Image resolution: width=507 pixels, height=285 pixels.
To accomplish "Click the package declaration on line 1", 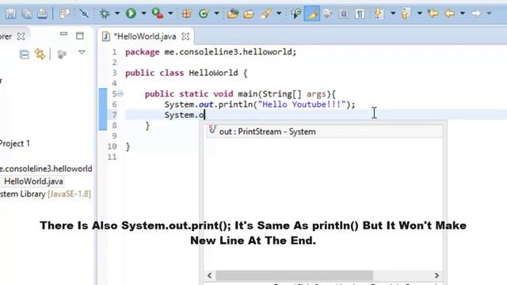I will coord(211,52).
